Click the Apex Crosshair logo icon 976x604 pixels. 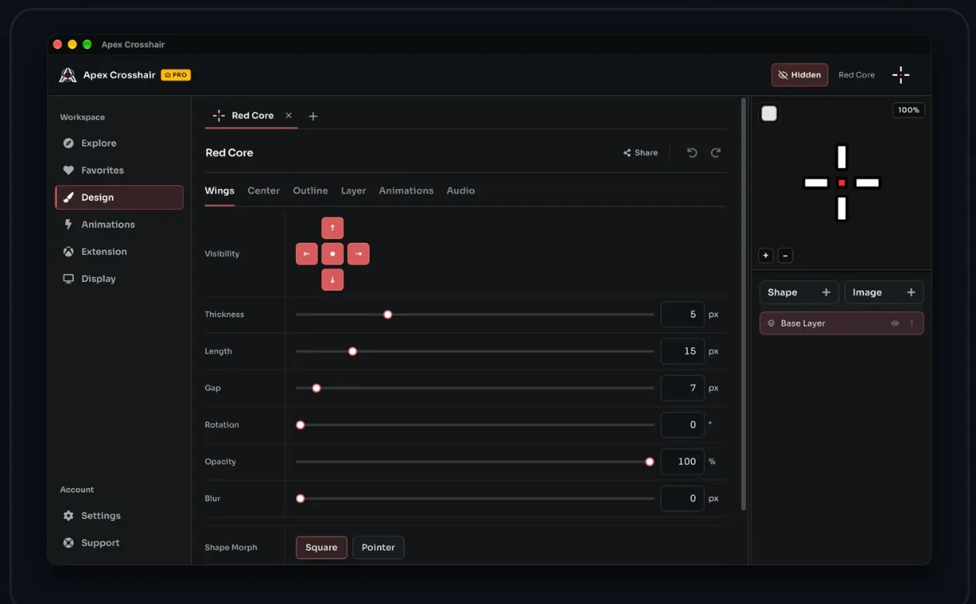pos(68,75)
